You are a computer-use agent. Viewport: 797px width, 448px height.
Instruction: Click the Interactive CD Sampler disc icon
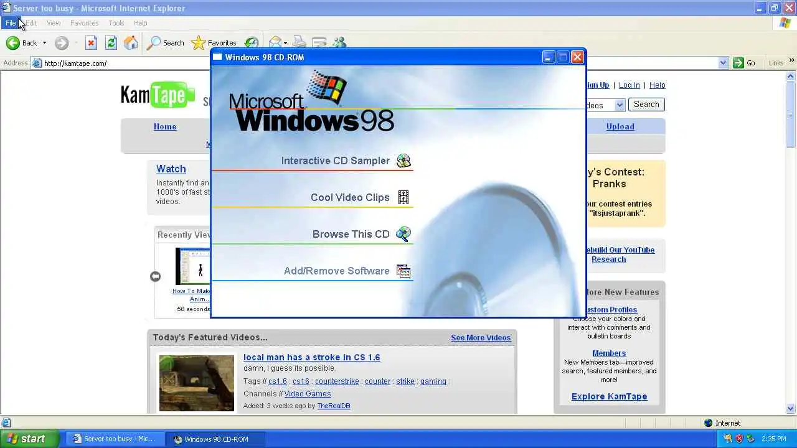403,161
